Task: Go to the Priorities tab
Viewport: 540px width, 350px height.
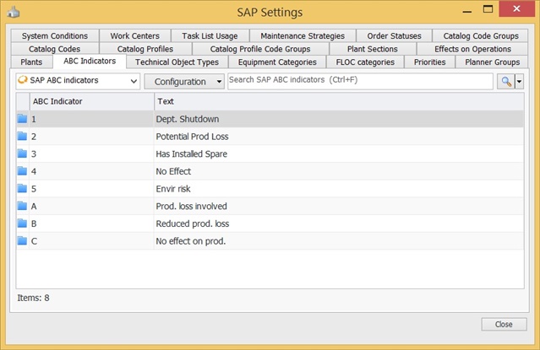Action: tap(430, 62)
